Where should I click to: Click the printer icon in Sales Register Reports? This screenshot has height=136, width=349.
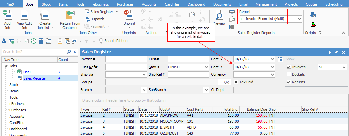[232, 12]
